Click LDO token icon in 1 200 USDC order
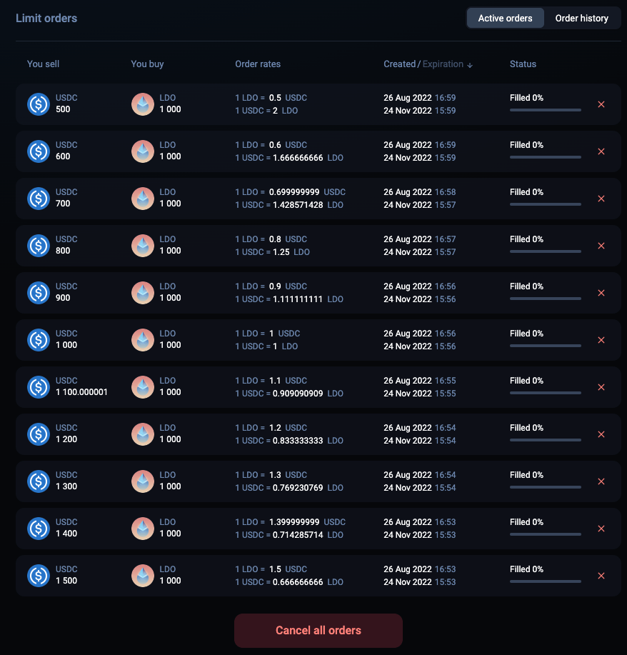The height and width of the screenshot is (655, 627). 143,434
